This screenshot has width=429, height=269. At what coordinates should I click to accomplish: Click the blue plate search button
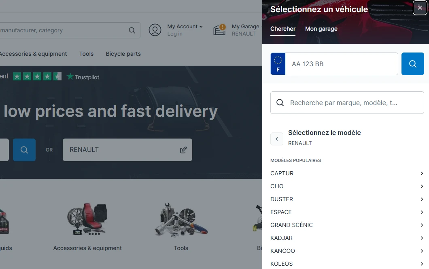point(412,64)
